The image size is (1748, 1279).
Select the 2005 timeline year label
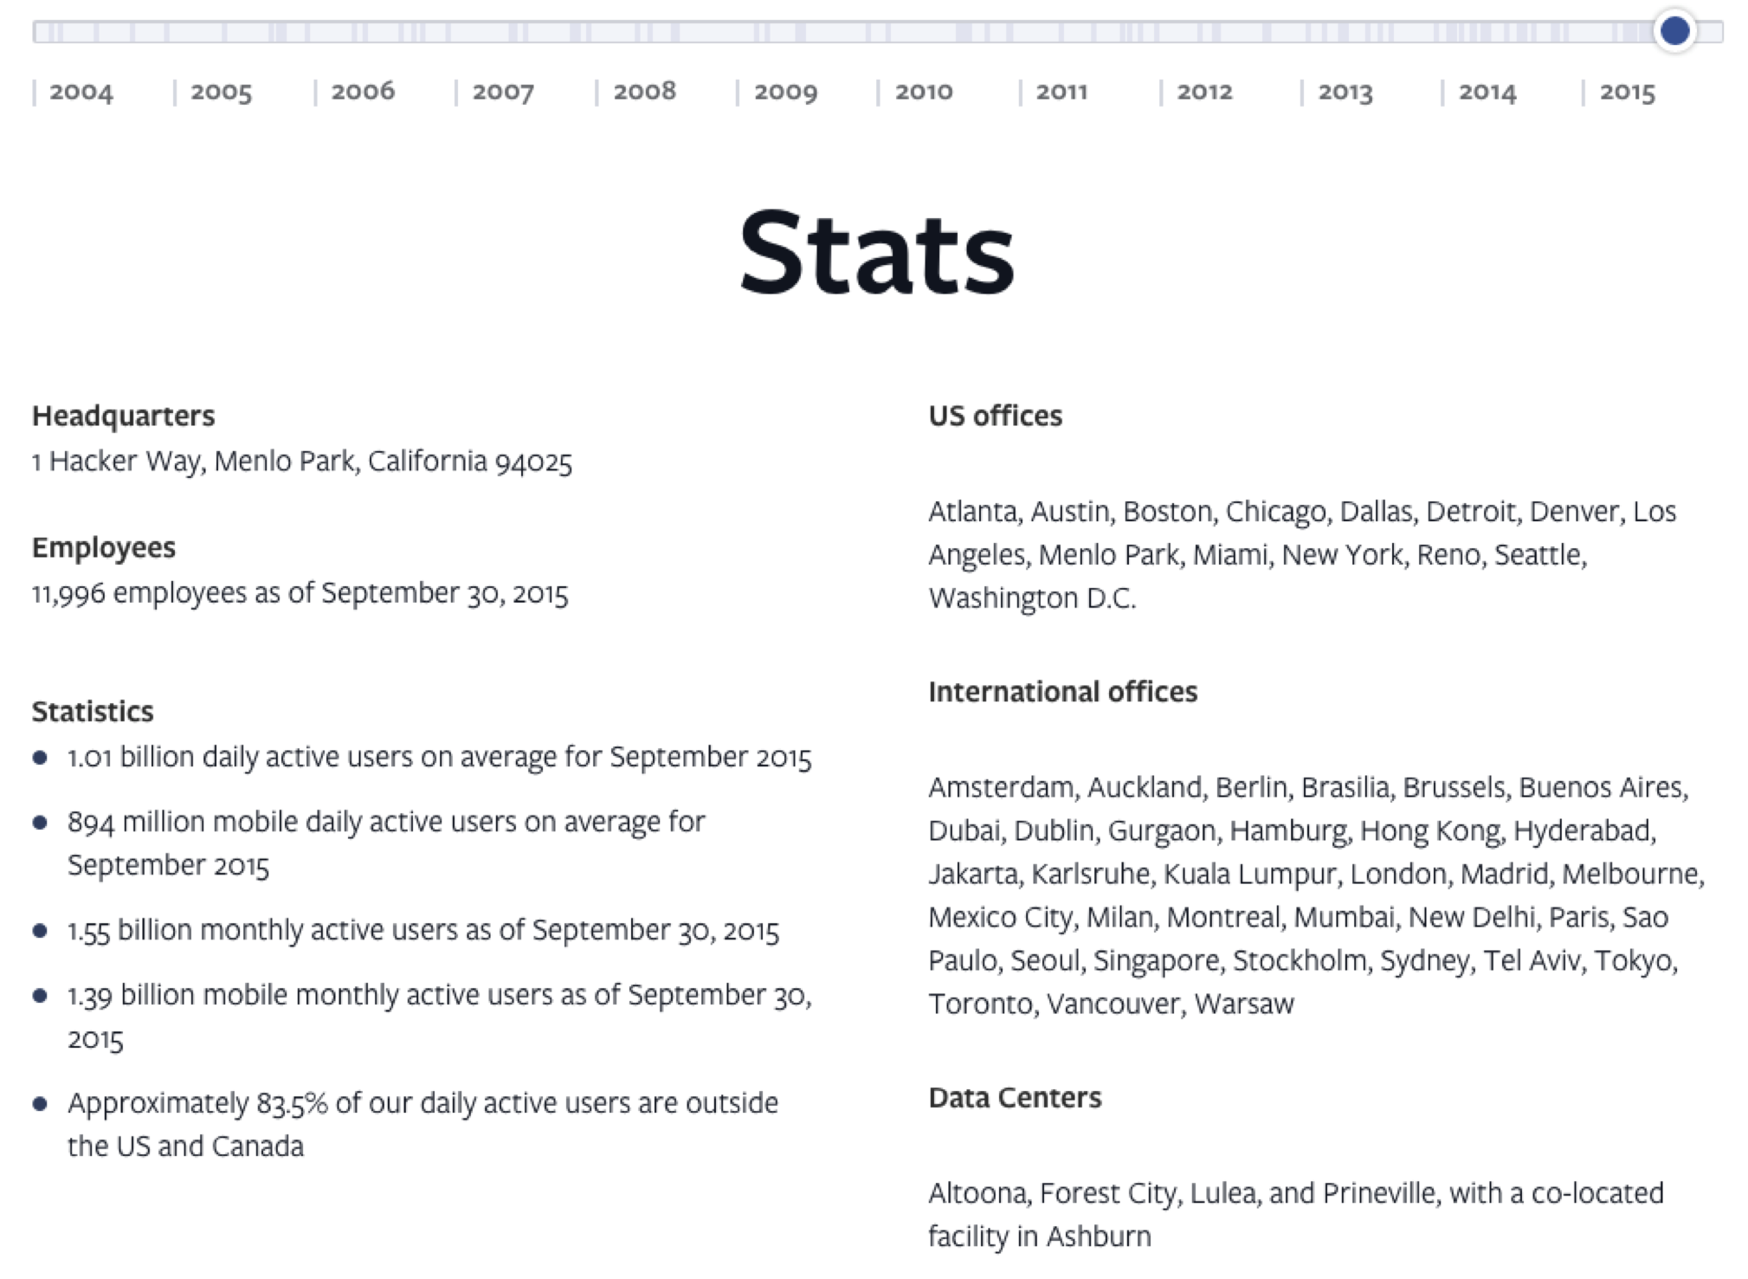tap(222, 92)
